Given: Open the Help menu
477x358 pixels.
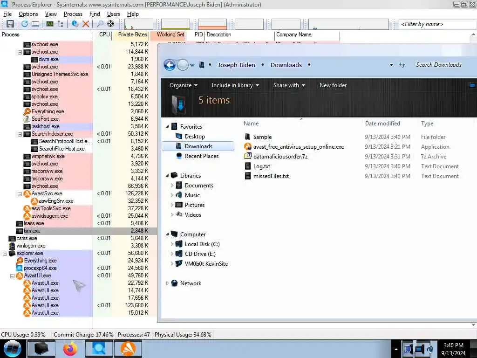Looking at the screenshot, I should (x=133, y=14).
